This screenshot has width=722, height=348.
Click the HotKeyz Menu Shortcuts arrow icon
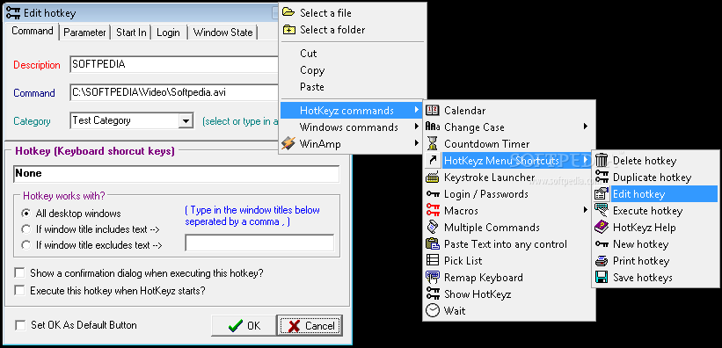[433, 160]
